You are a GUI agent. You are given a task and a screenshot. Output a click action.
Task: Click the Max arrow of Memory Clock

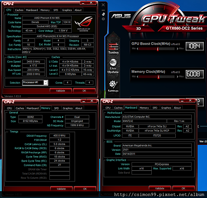pyautogui.click(x=178, y=76)
